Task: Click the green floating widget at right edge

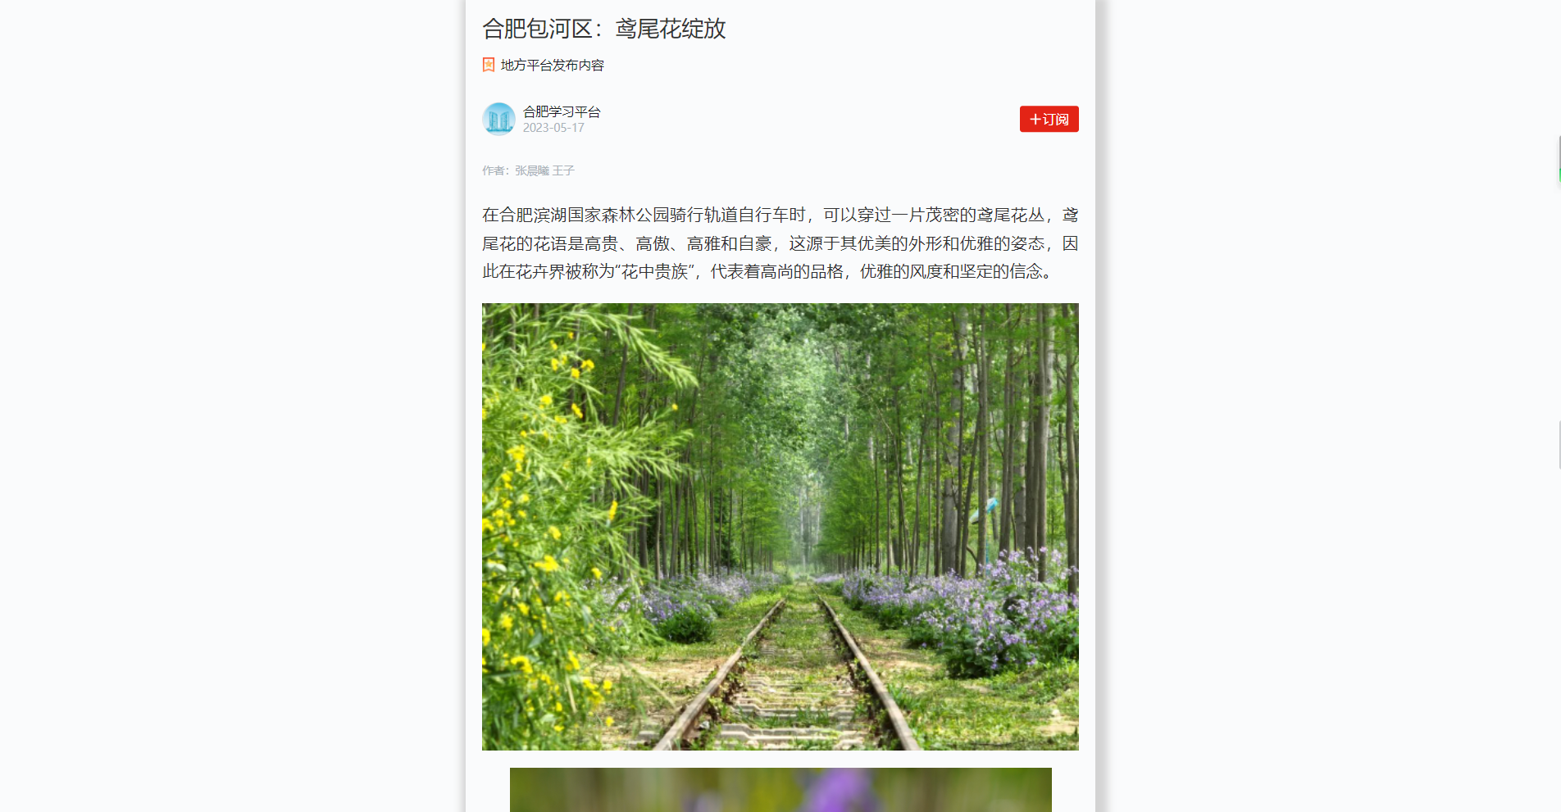Action: (1559, 159)
